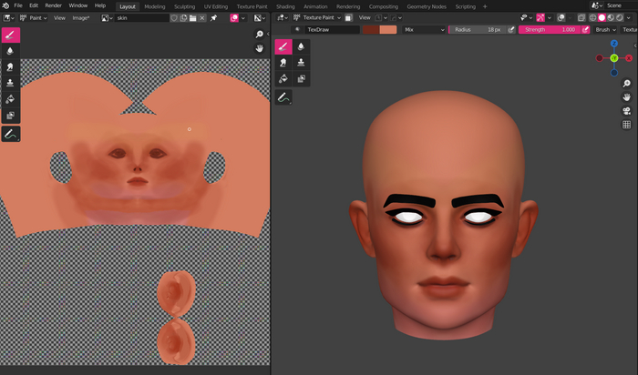Select the Annotate tool in the 3D viewport
The image size is (638, 375).
(283, 96)
